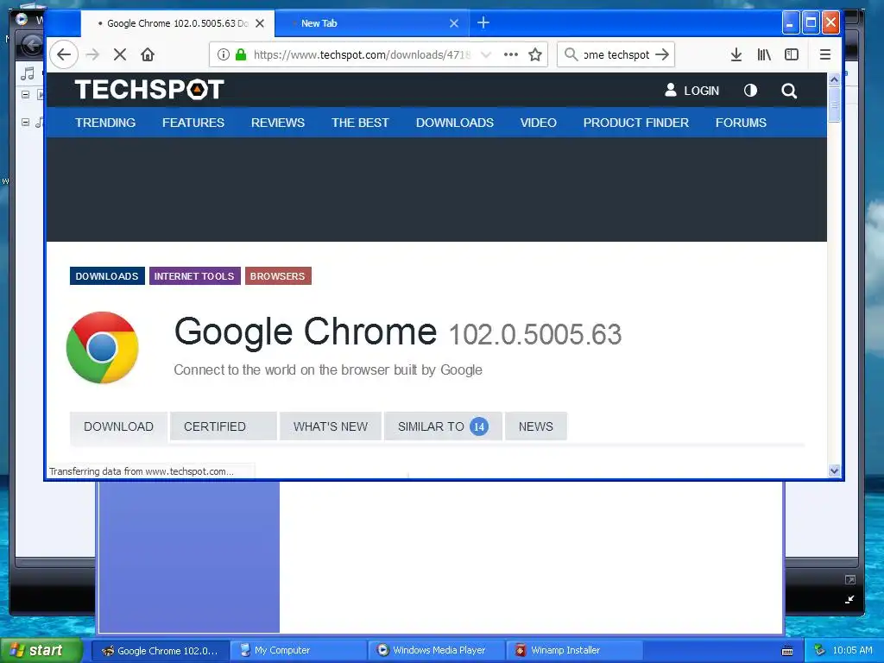The width and height of the screenshot is (884, 663).
Task: Collapse the first tree node in Media Player
Action: [25, 95]
